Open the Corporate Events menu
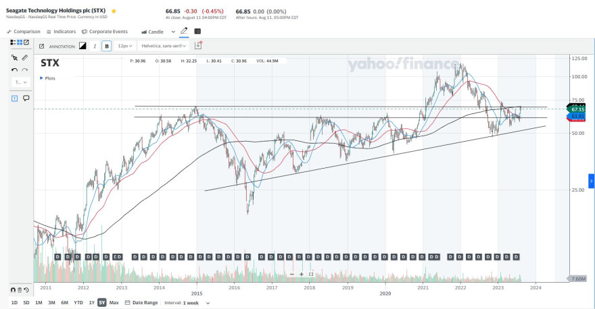 tap(105, 32)
